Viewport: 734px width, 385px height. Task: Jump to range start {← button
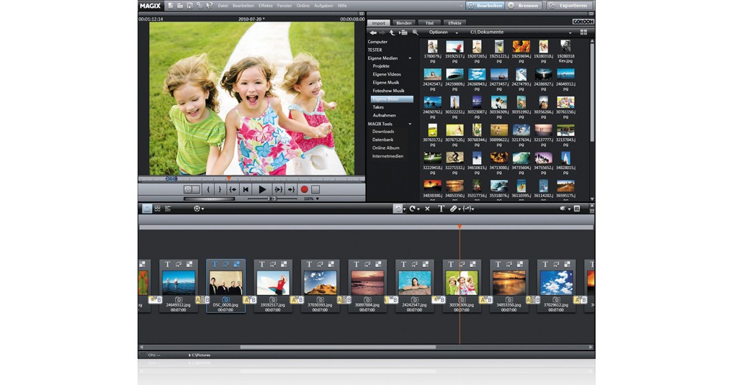[233, 189]
